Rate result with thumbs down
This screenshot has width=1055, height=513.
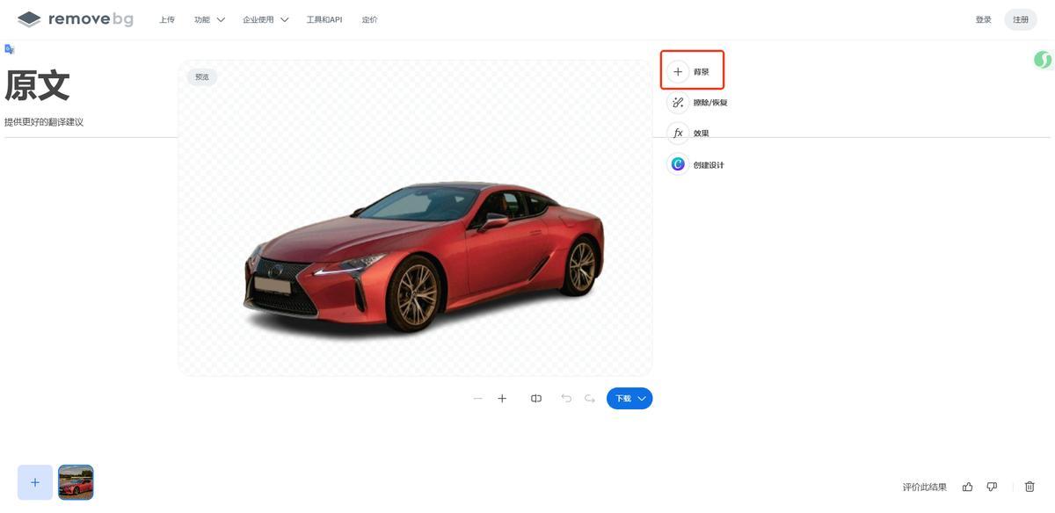(x=992, y=487)
